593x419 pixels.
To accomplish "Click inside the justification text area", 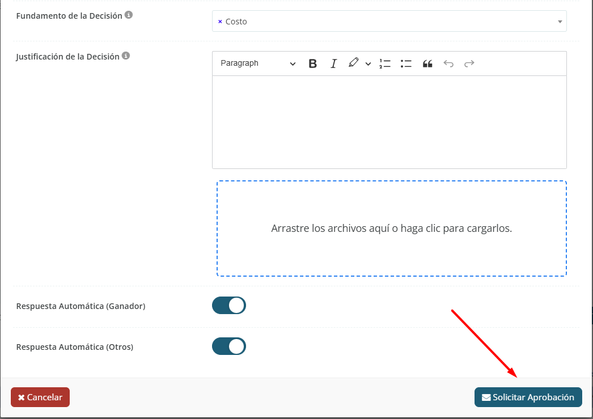I will (x=389, y=122).
